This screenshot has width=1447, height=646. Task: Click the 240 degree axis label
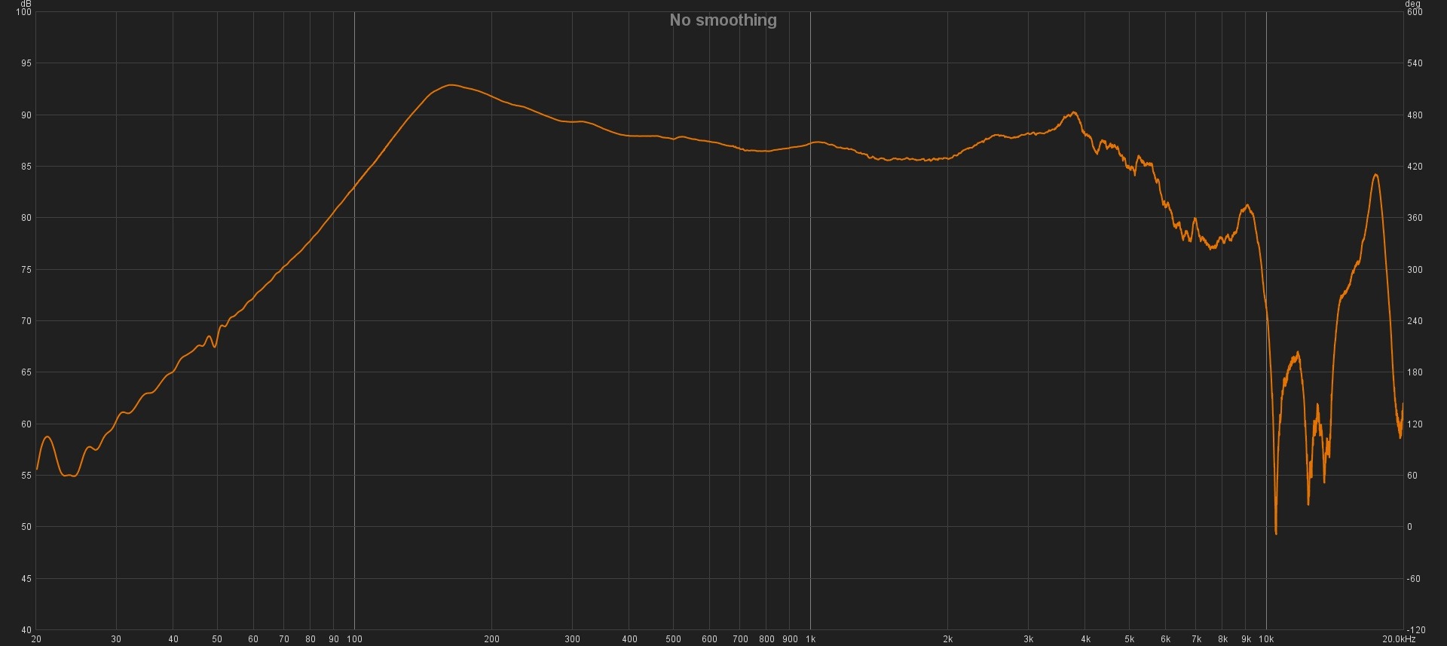[1415, 321]
